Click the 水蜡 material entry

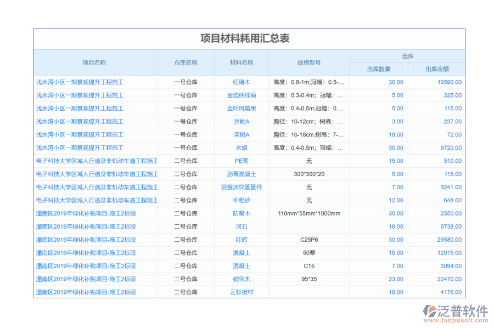tap(242, 148)
